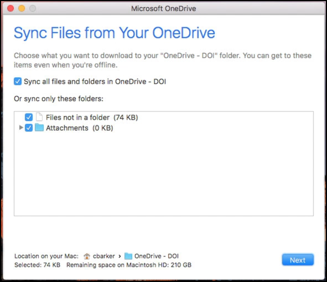
Task: Click the Attachments folder icon
Action: click(x=39, y=127)
